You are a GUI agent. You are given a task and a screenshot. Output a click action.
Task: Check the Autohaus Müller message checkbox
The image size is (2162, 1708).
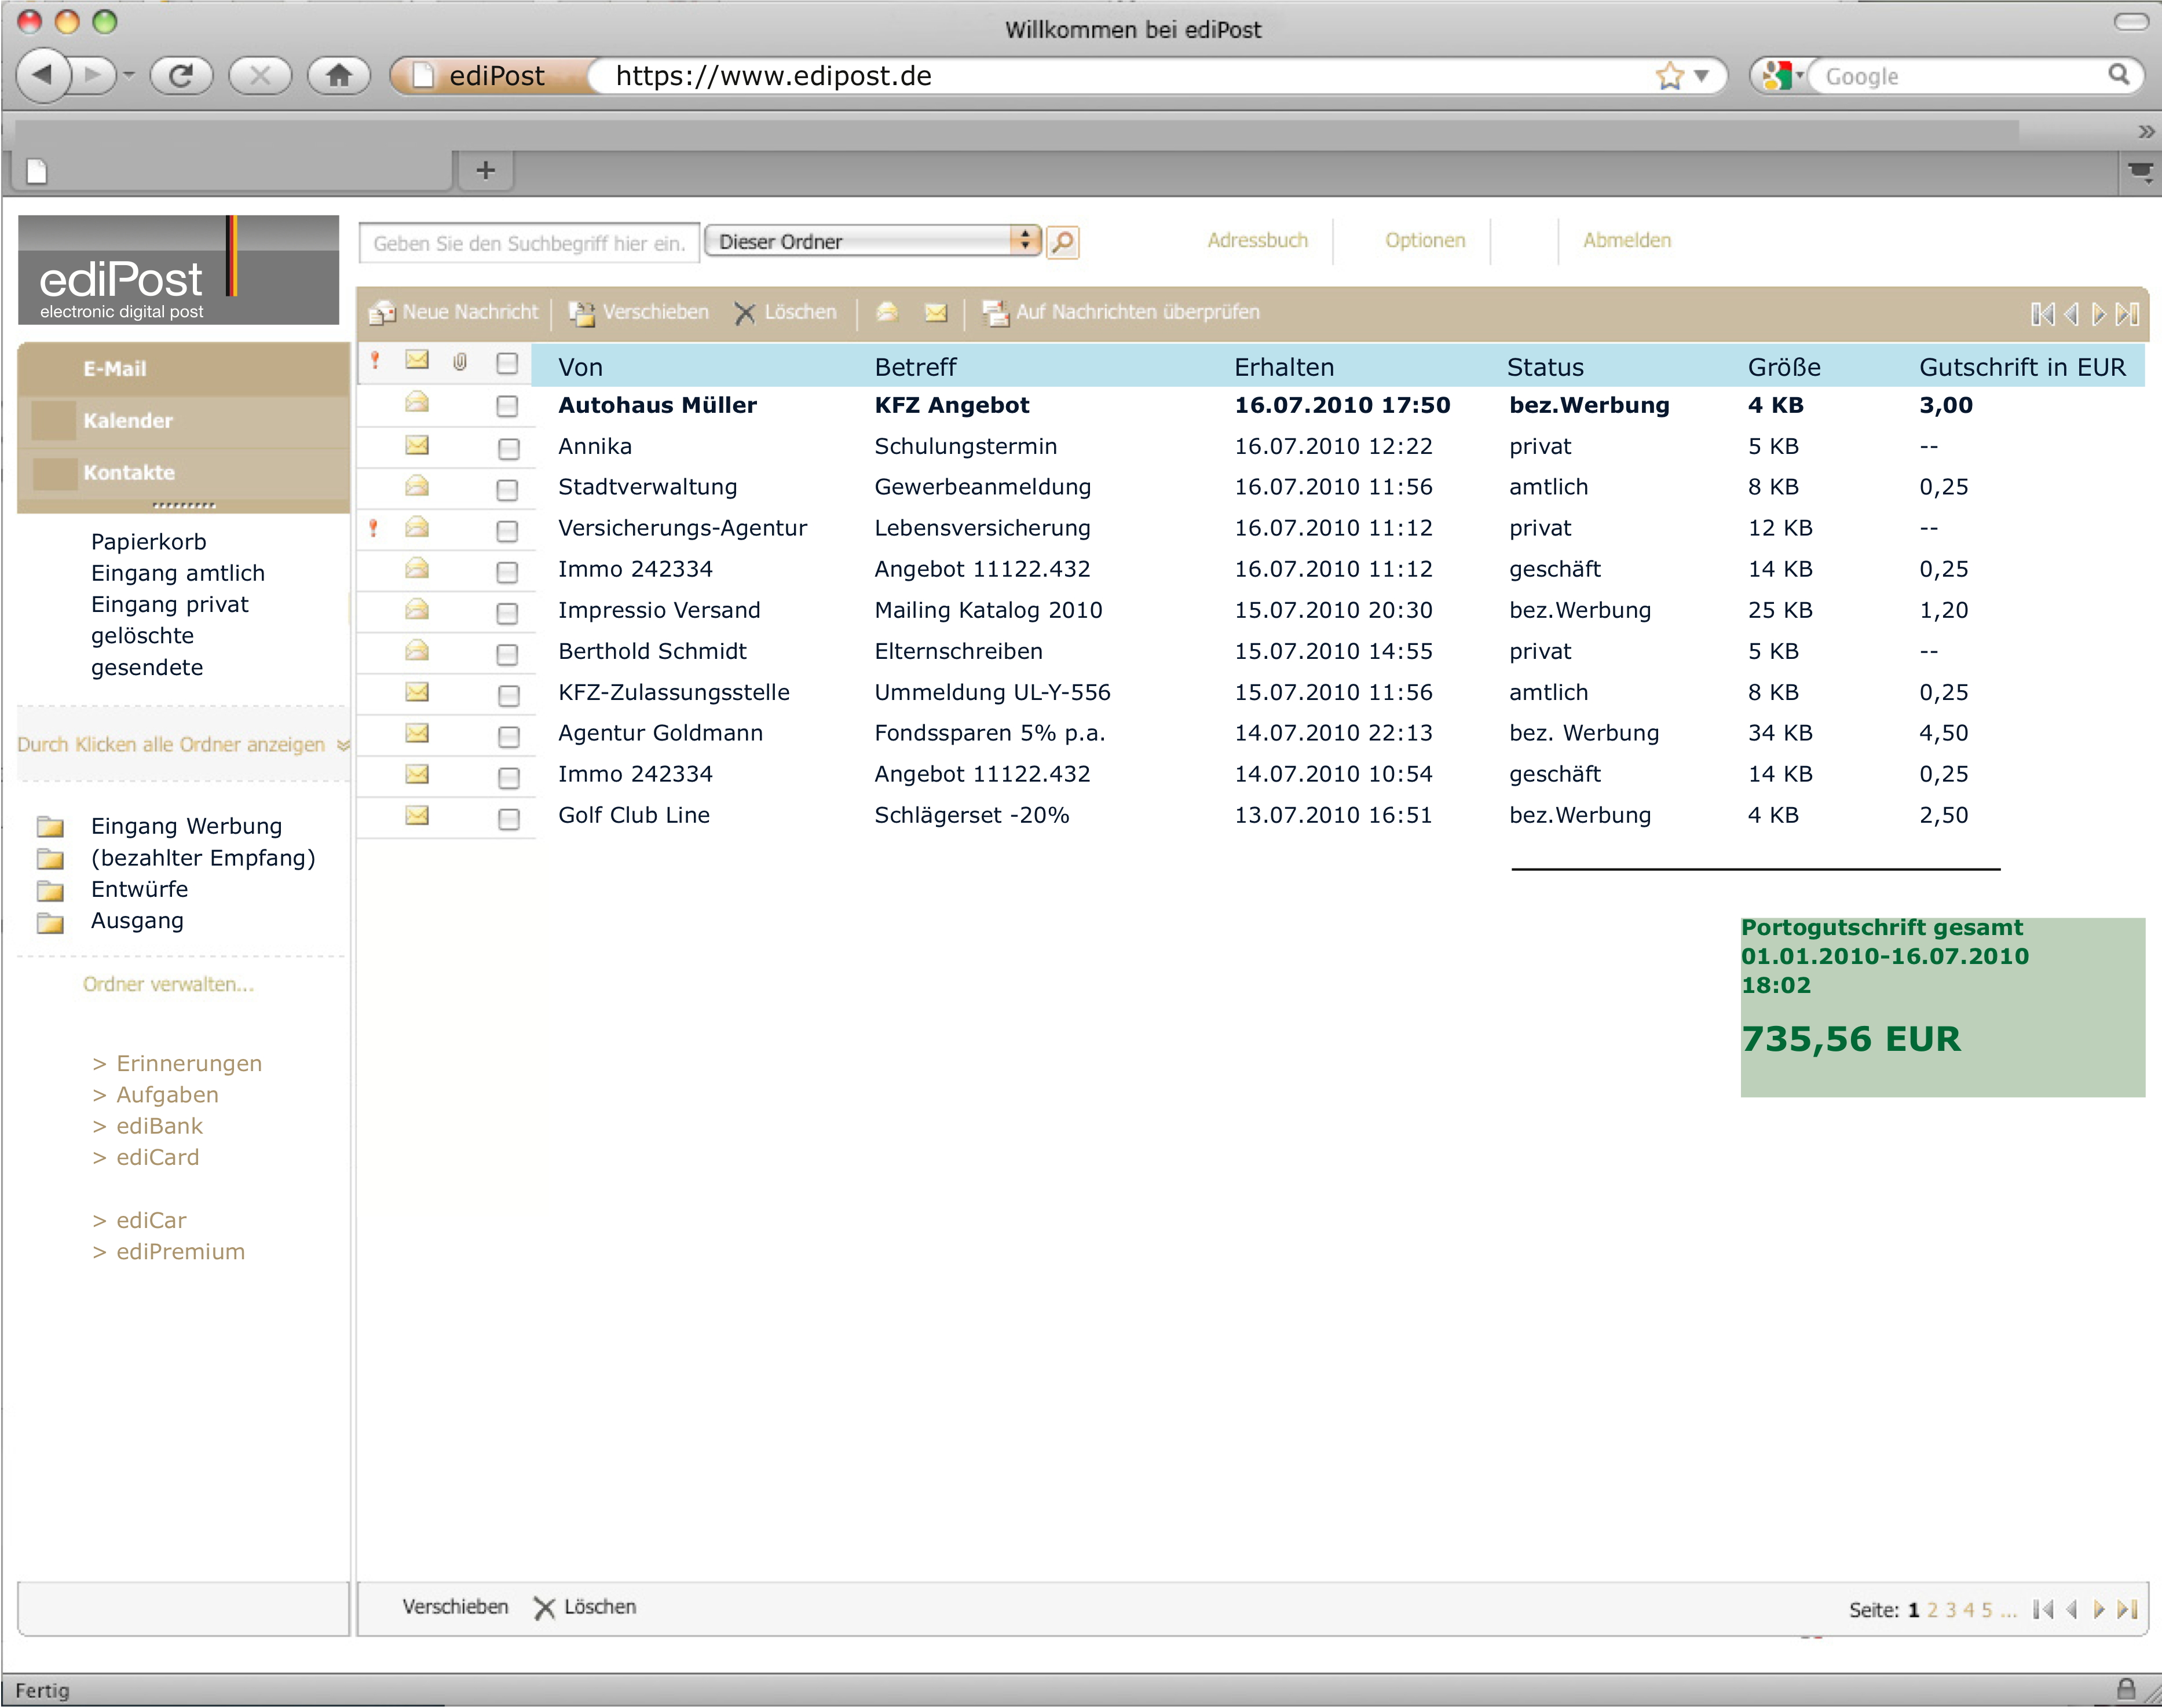[x=507, y=406]
